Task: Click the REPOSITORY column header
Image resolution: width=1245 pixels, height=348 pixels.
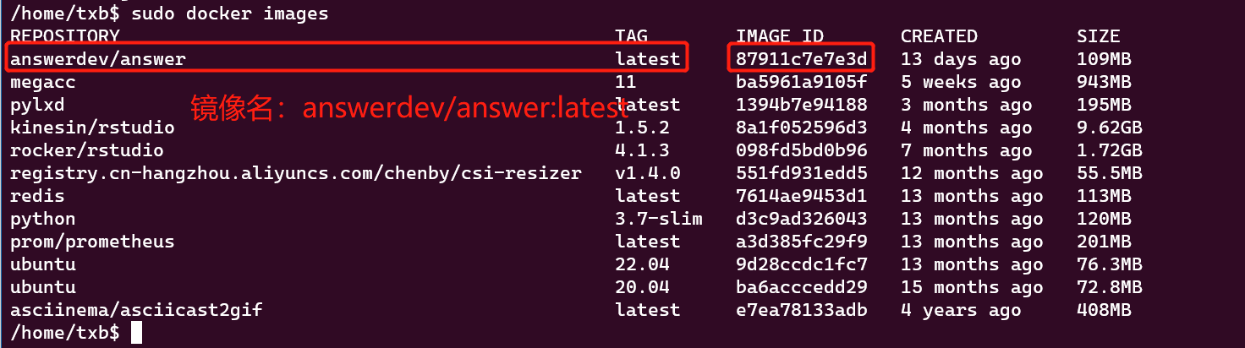Action: pyautogui.click(x=65, y=36)
